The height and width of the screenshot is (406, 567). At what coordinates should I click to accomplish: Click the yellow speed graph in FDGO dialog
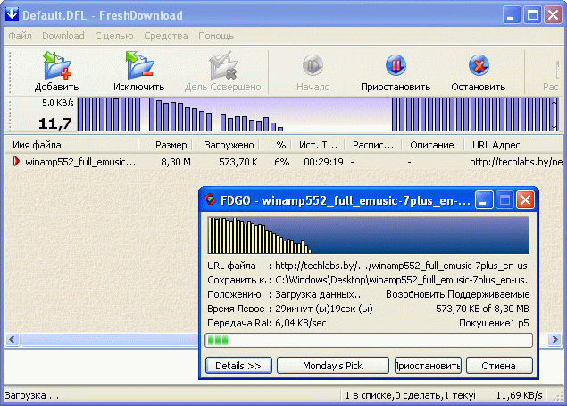pyautogui.click(x=369, y=235)
